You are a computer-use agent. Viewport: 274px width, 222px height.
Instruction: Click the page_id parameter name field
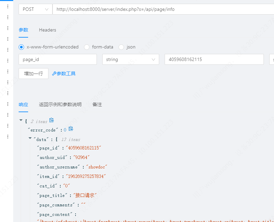58,59
